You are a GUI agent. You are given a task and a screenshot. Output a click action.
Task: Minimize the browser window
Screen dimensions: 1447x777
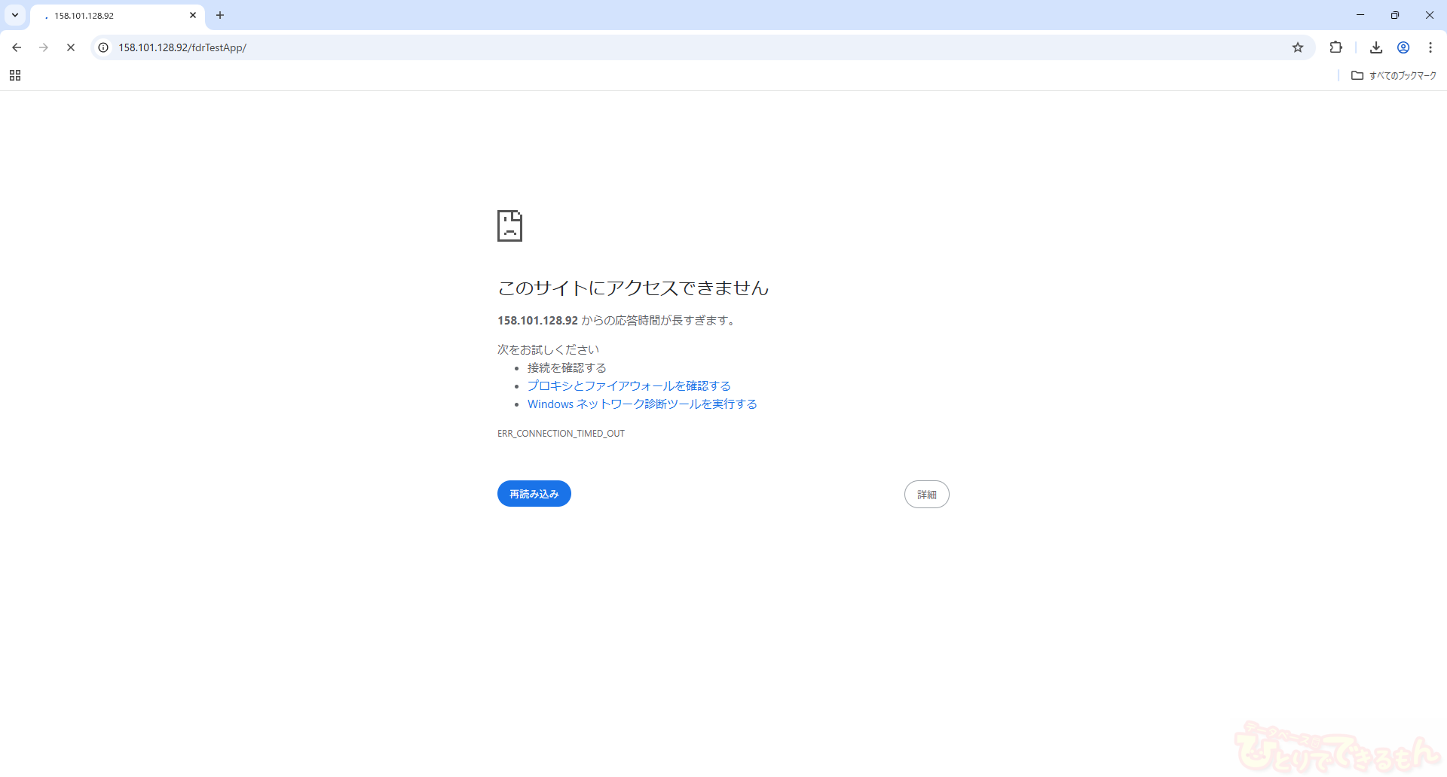1360,15
